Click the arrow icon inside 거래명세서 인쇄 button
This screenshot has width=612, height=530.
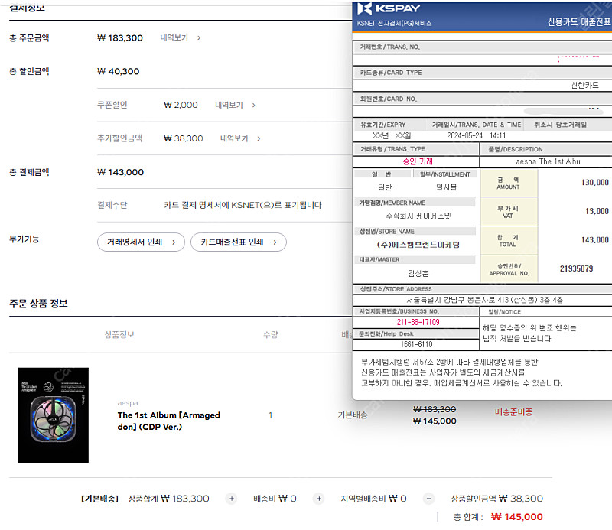[x=173, y=242]
